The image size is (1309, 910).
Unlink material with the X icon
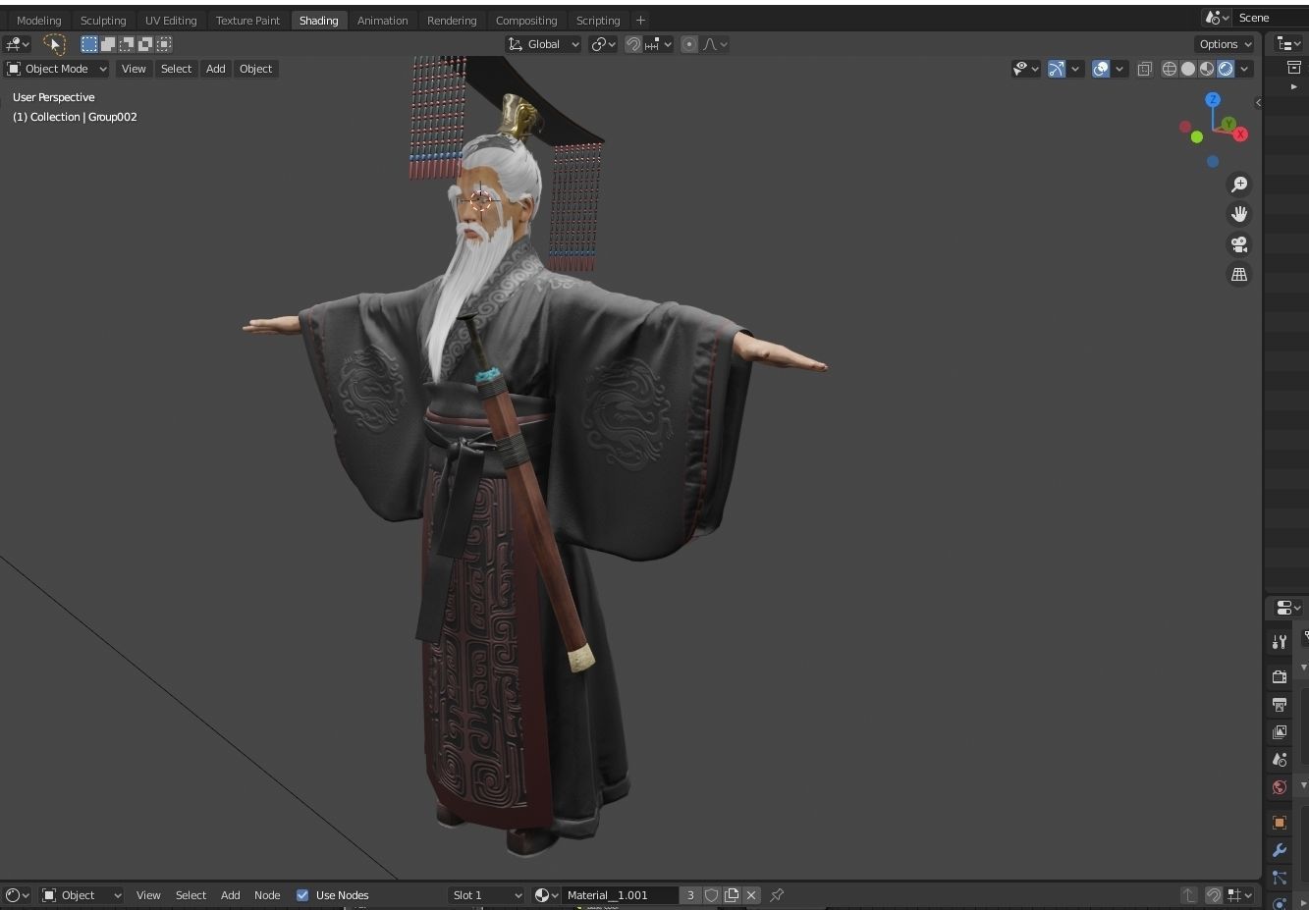[751, 895]
